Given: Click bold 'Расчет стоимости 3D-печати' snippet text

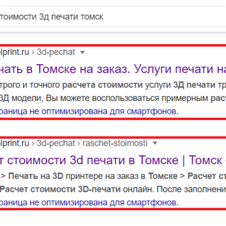Looking at the screenshot, I should coord(60,189).
